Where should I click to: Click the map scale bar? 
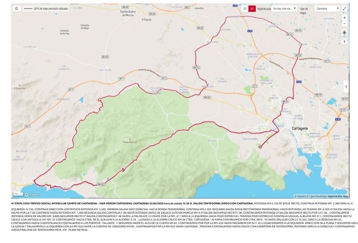[x=18, y=194]
